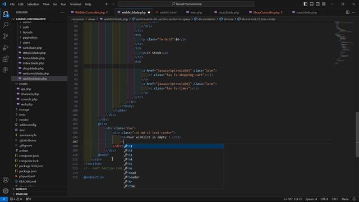Toggle the secondary side bar
Viewport: 359px width, 202px height.
point(317,4)
